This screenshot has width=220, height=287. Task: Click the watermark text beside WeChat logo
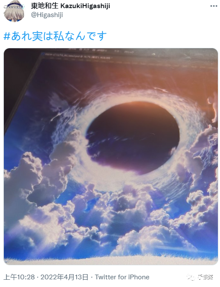206,277
